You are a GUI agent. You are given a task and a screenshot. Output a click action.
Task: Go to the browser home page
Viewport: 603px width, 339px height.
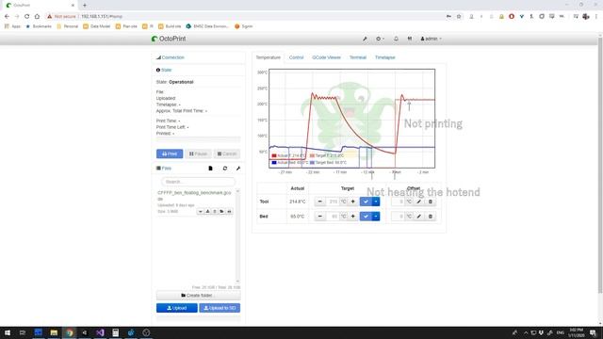point(37,17)
